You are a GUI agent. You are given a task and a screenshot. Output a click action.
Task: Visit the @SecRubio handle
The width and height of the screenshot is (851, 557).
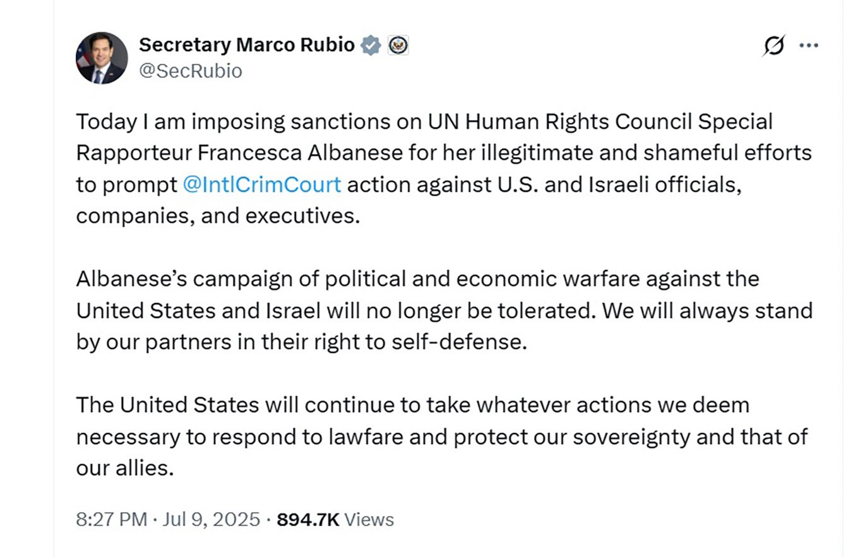click(x=190, y=71)
